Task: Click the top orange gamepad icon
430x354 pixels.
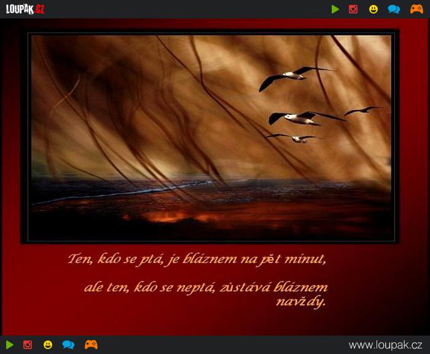Action: pos(416,9)
